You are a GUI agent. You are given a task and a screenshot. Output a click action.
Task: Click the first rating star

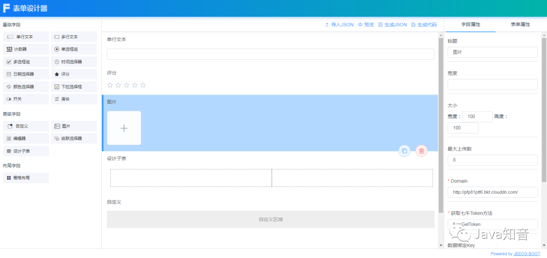110,85
